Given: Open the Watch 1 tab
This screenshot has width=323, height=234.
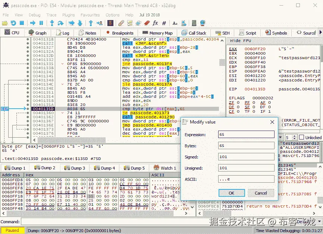Looking at the screenshot, I should pos(165,168).
